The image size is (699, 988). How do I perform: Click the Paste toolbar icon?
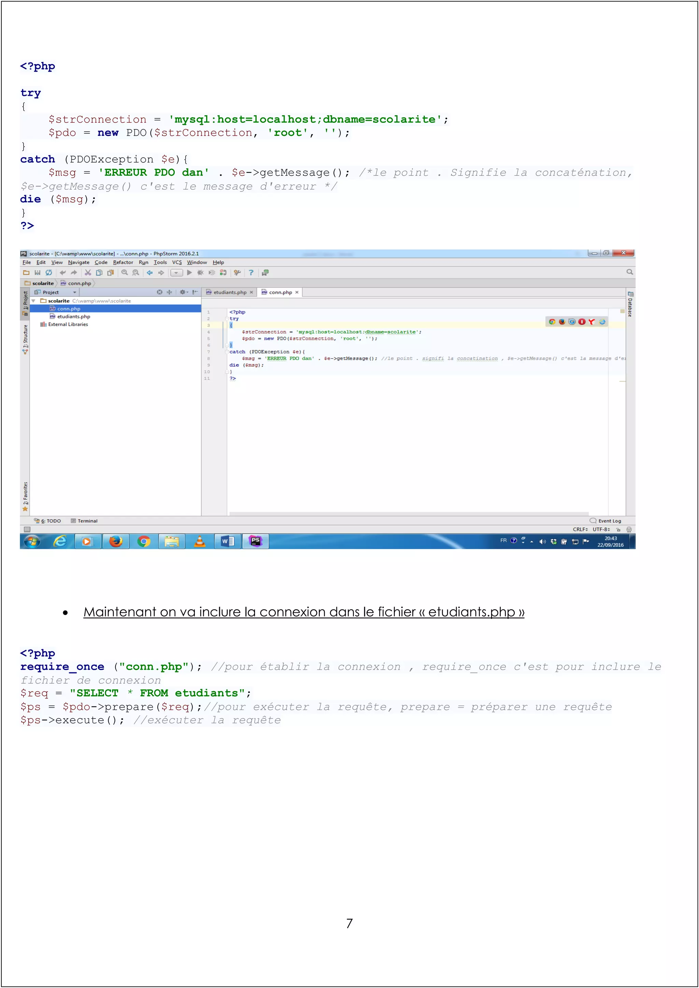pos(110,272)
